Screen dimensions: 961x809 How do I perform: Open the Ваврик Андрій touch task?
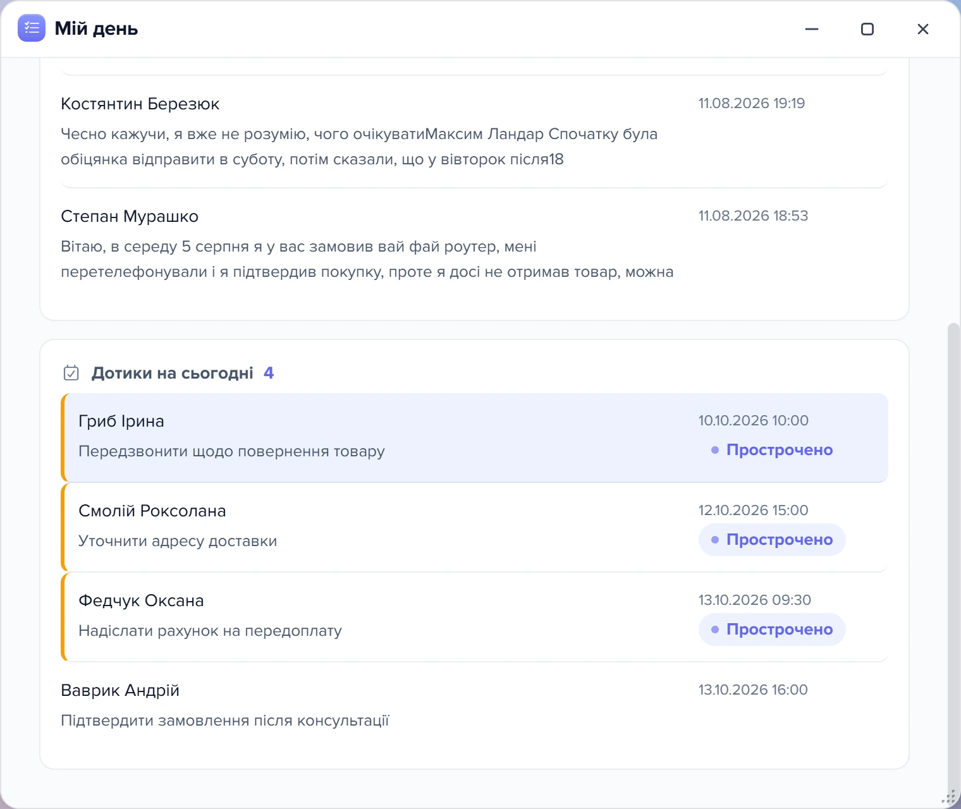[x=474, y=707]
